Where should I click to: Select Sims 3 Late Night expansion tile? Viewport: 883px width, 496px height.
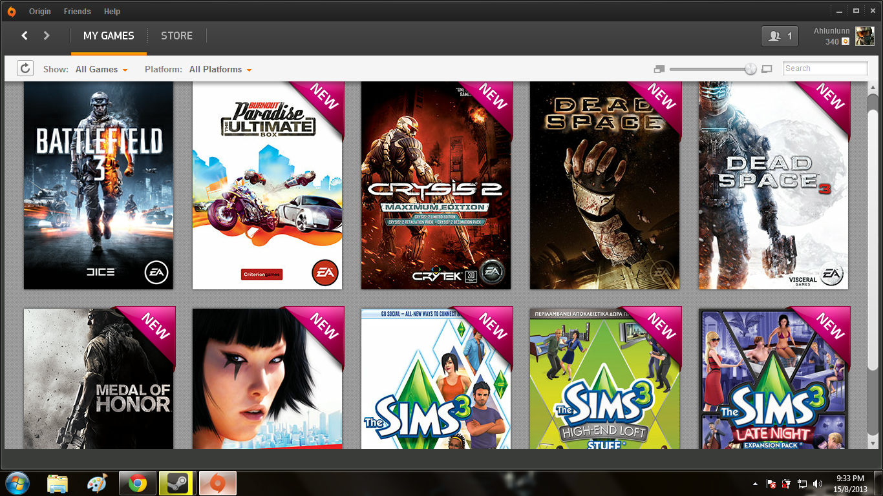coord(774,378)
